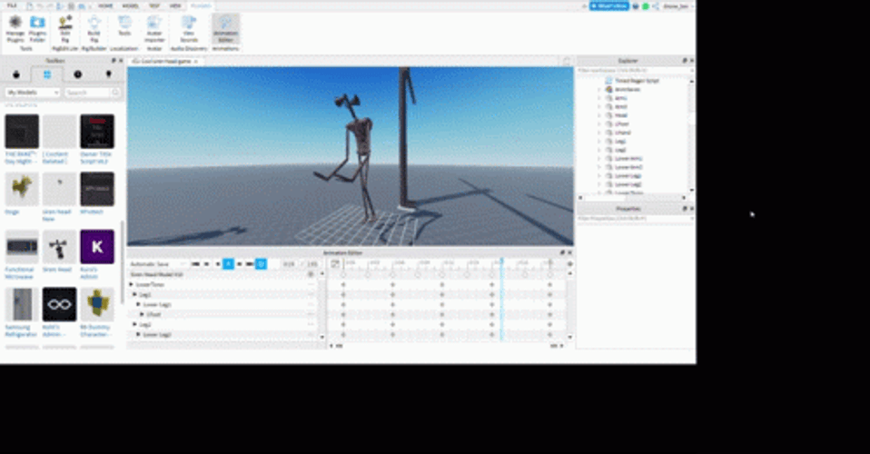Select last summary keyframe in timeline
The width and height of the screenshot is (870, 454).
(x=549, y=274)
